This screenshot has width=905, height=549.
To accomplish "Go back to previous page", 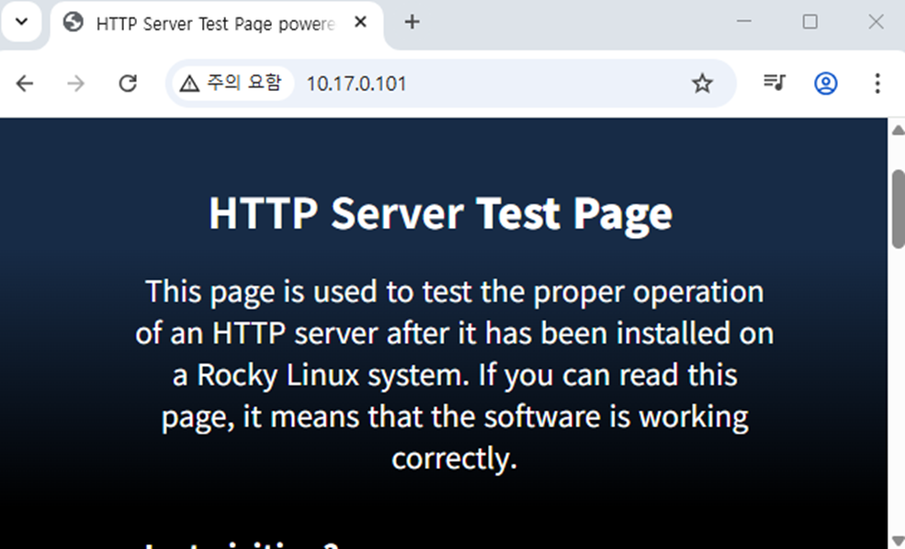I will click(24, 84).
